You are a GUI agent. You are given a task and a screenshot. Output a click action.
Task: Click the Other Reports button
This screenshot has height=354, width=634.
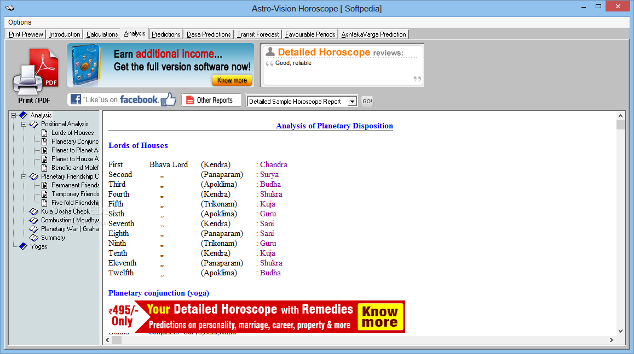click(211, 100)
